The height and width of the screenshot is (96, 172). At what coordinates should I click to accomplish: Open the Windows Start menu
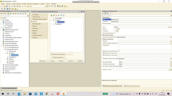(2, 94)
